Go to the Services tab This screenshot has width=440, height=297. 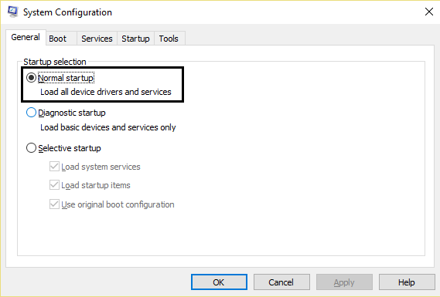(x=97, y=39)
